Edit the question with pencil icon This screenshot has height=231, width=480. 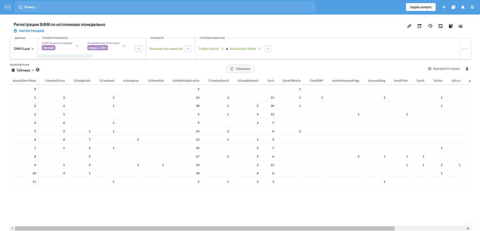[x=409, y=26]
